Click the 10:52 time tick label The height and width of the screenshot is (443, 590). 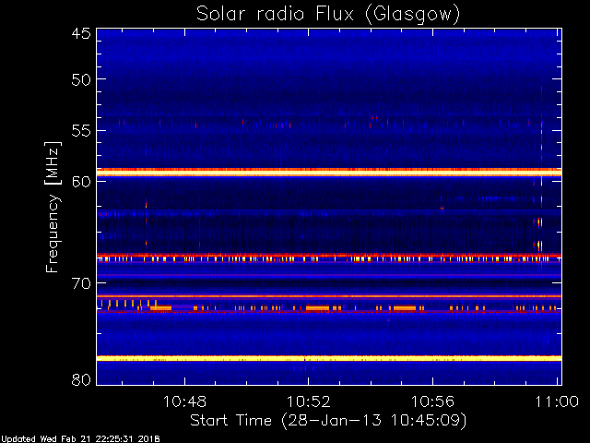(309, 401)
